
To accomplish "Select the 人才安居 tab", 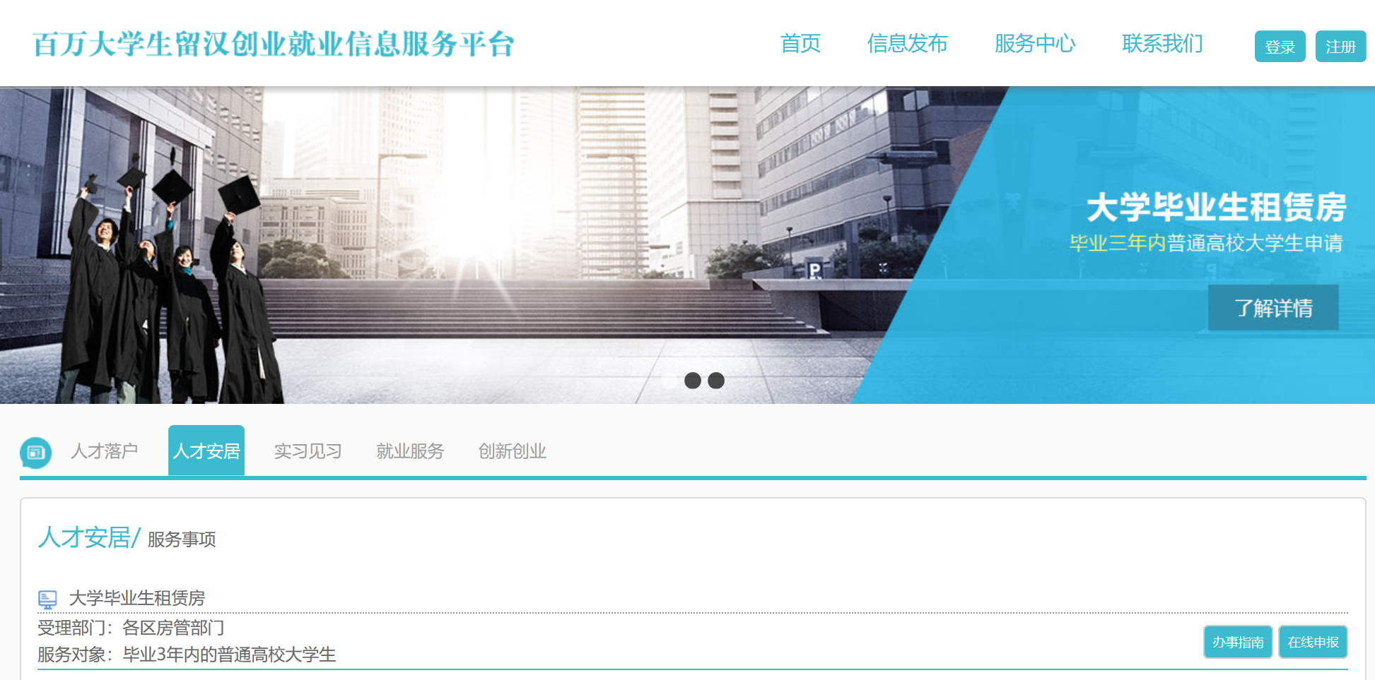I will (206, 451).
